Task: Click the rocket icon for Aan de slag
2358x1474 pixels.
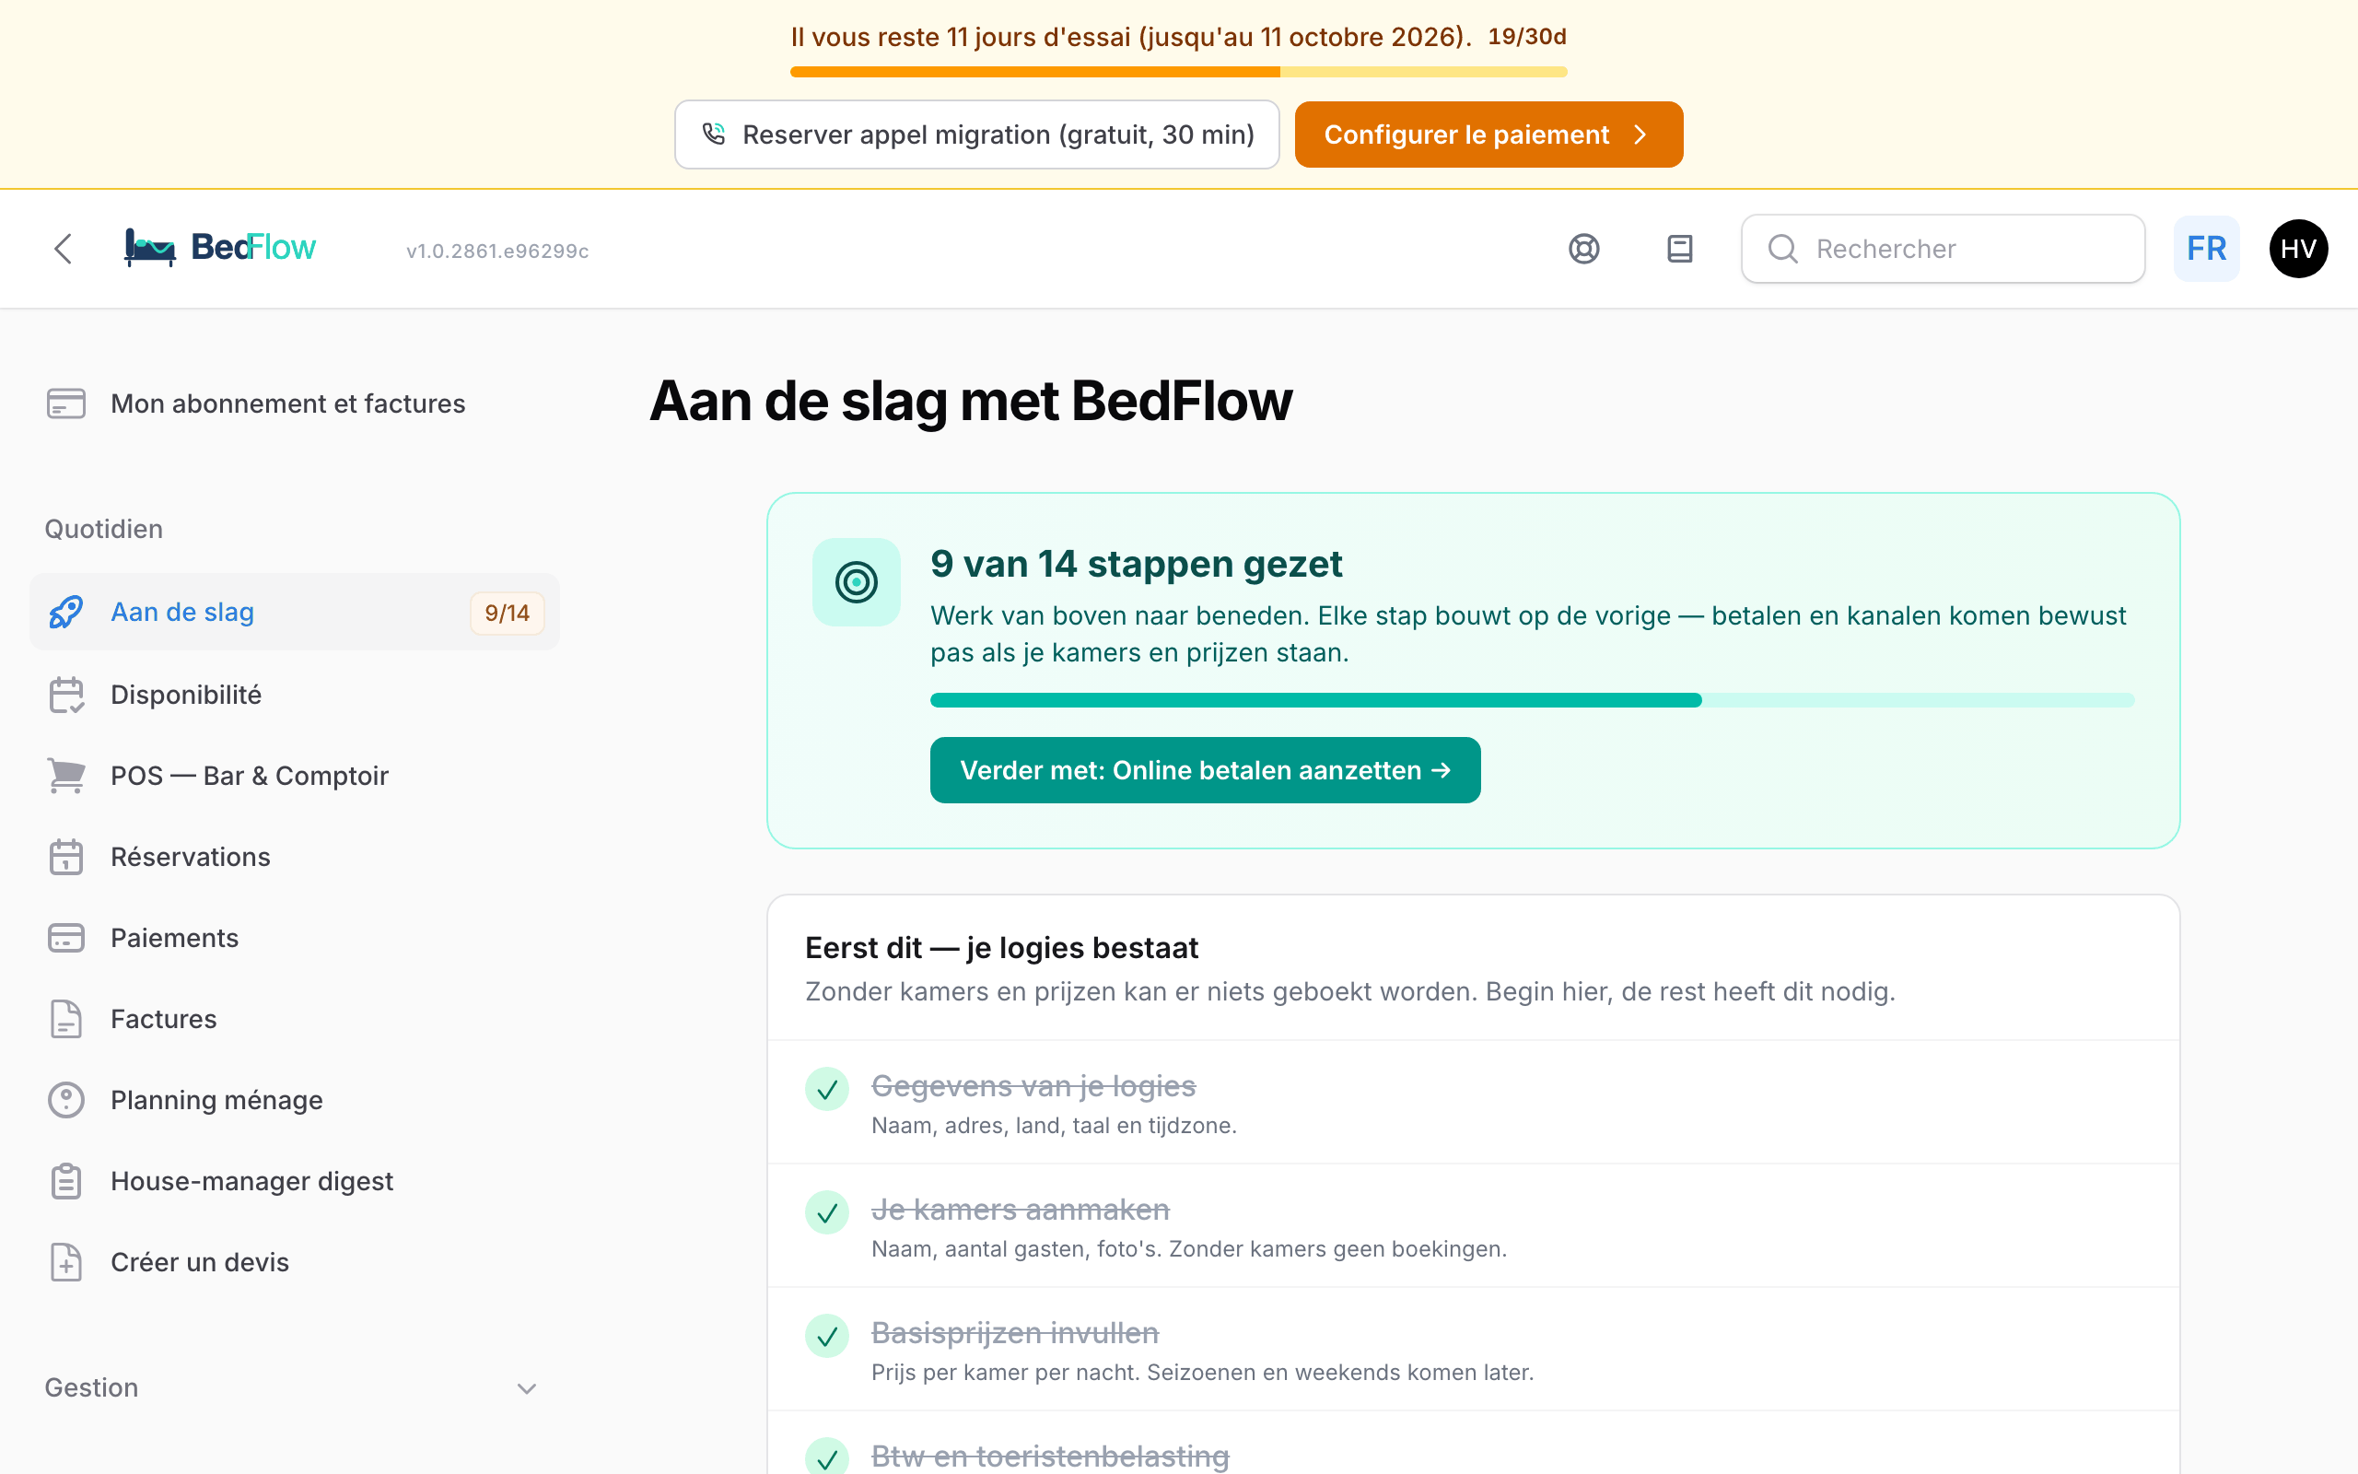Action: click(66, 613)
